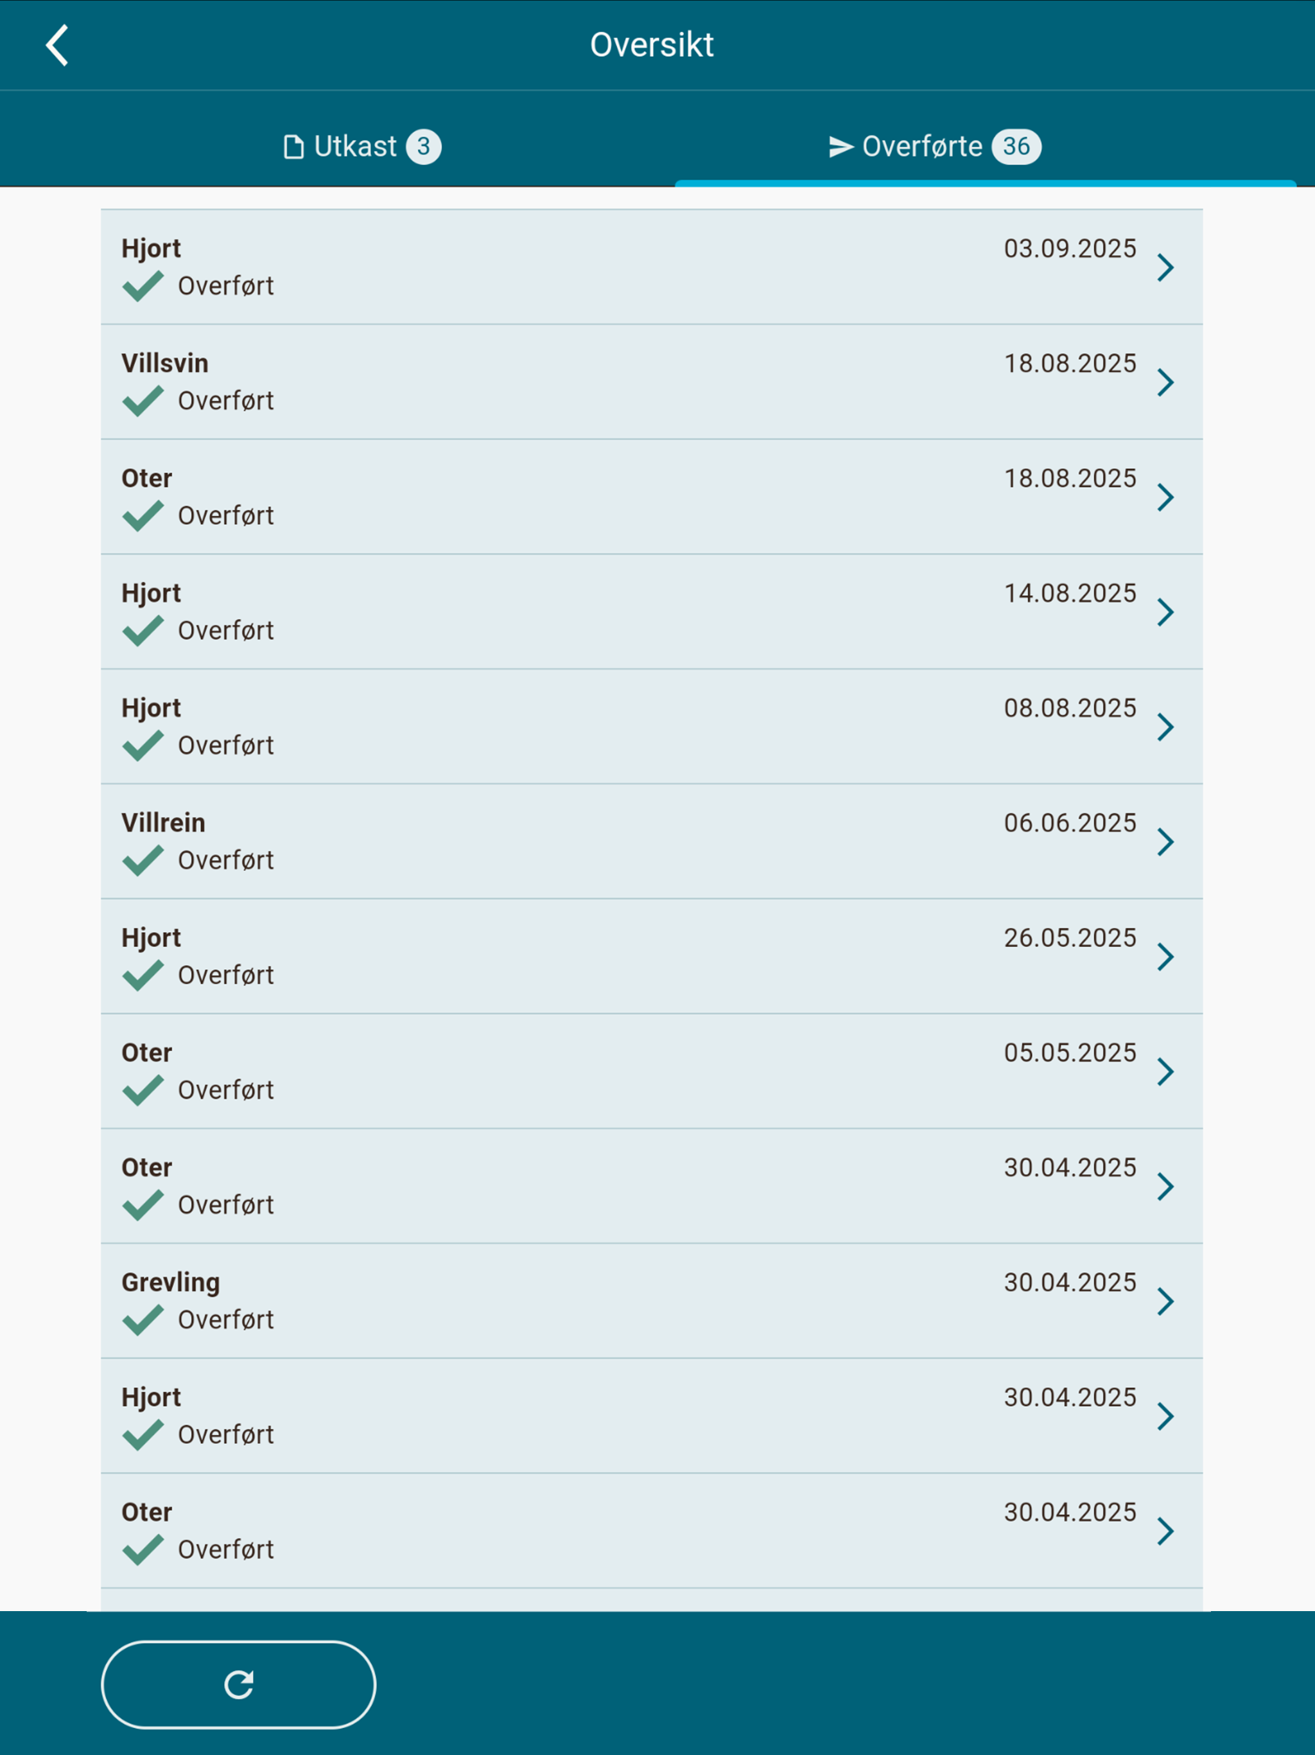
Task: Select the Overførte tab
Action: point(934,146)
